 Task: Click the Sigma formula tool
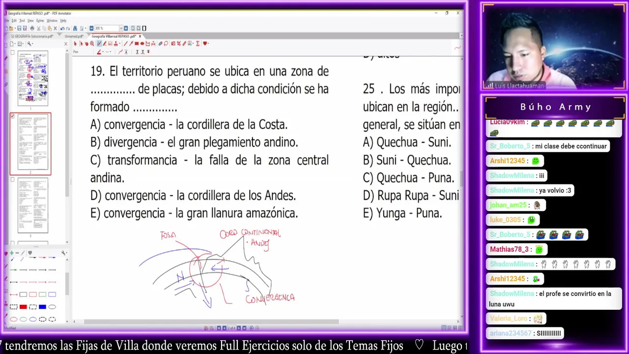coord(198,43)
